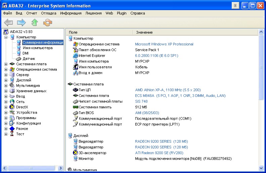Open the Отчет menu
This screenshot has width=266, height=173.
click(32, 13)
